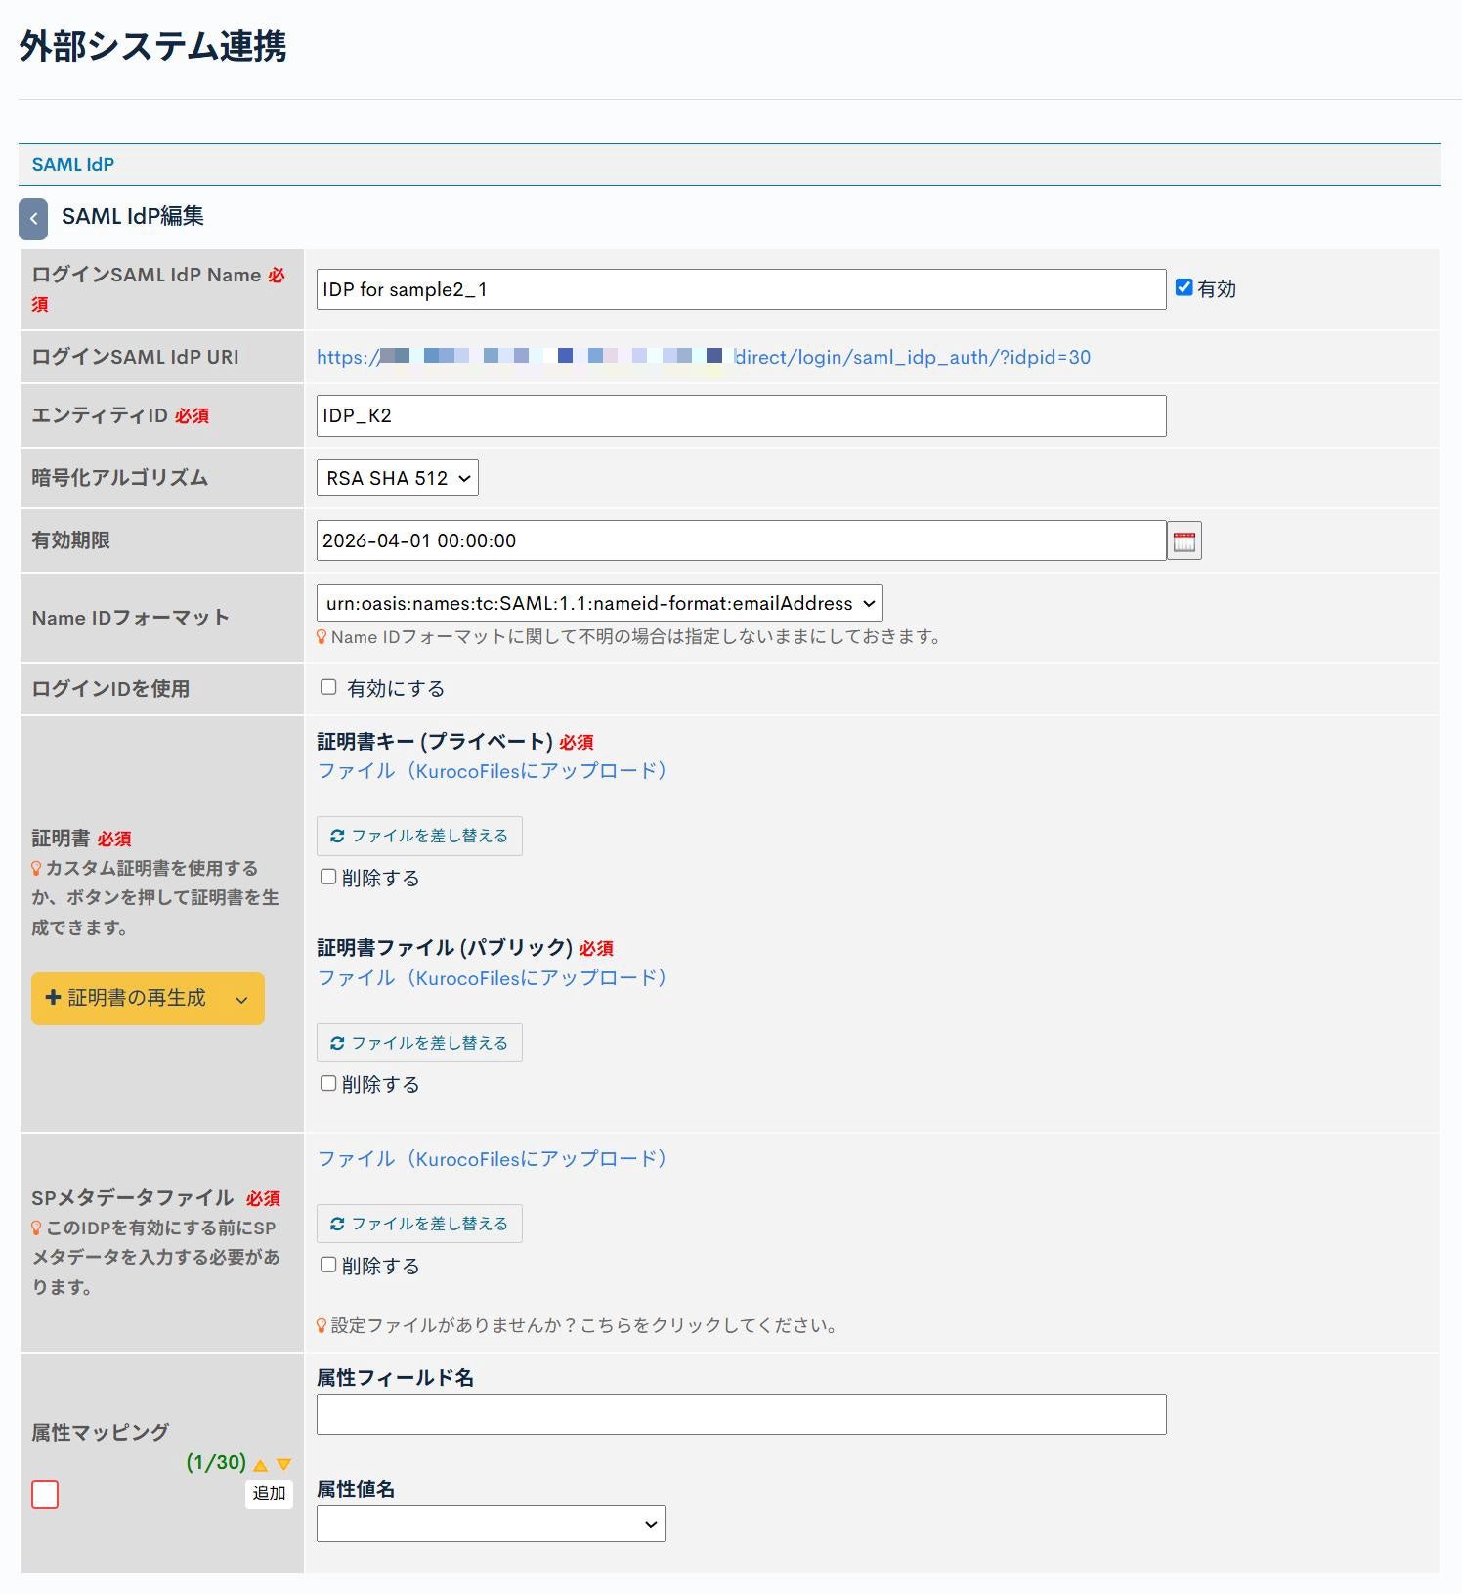Click the 追加 button in 属性マッピング
The height and width of the screenshot is (1594, 1462).
(269, 1494)
